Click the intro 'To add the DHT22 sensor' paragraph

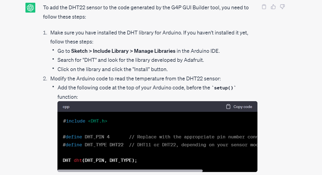pyautogui.click(x=146, y=12)
